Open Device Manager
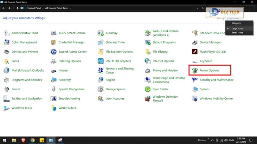The width and height of the screenshot is (257, 144). click(210, 42)
